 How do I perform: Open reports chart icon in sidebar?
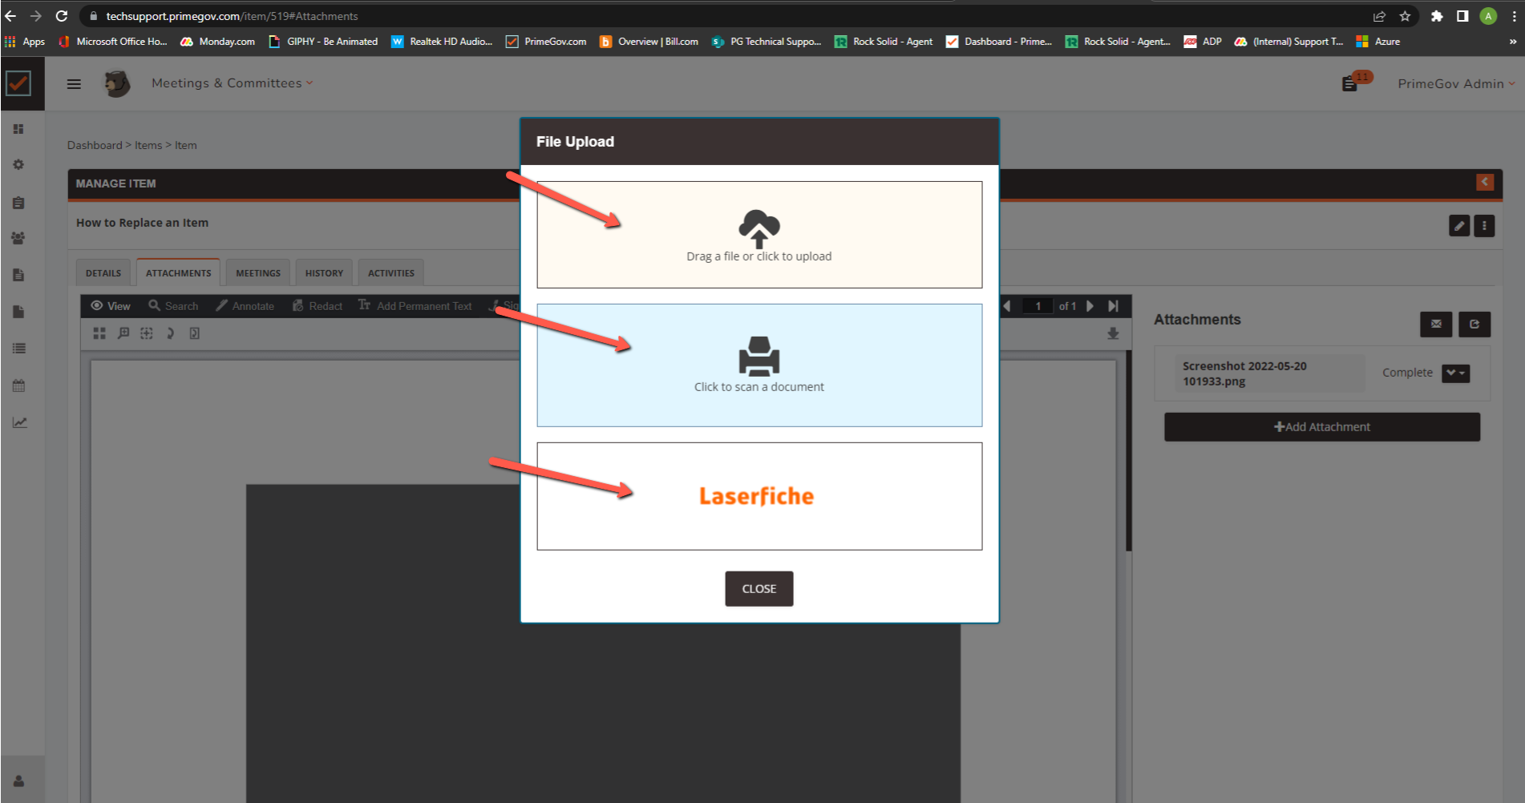pos(19,422)
